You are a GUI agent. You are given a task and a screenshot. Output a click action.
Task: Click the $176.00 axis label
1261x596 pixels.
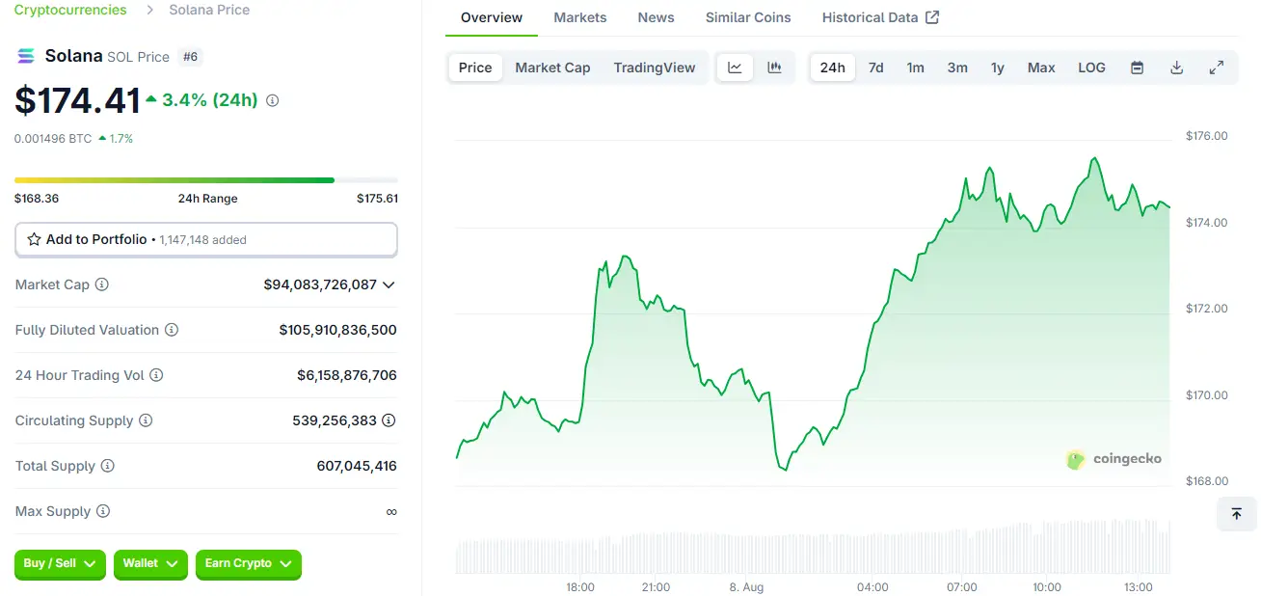[x=1207, y=136]
